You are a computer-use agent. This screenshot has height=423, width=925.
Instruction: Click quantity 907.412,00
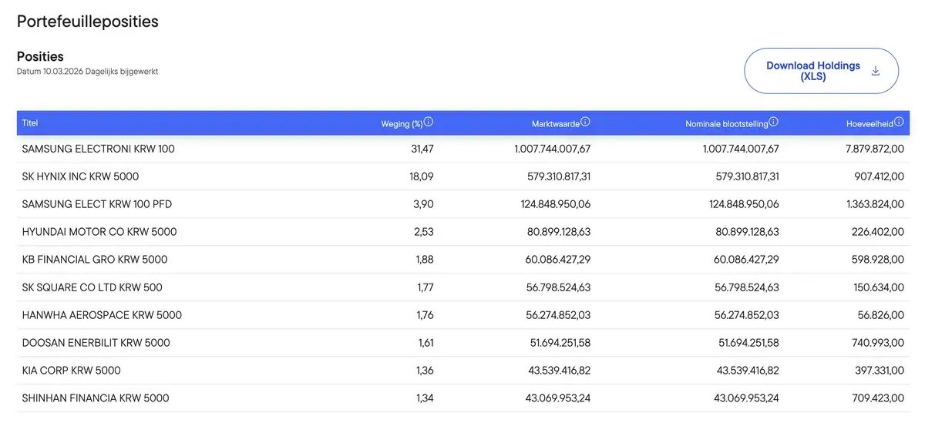(x=879, y=176)
